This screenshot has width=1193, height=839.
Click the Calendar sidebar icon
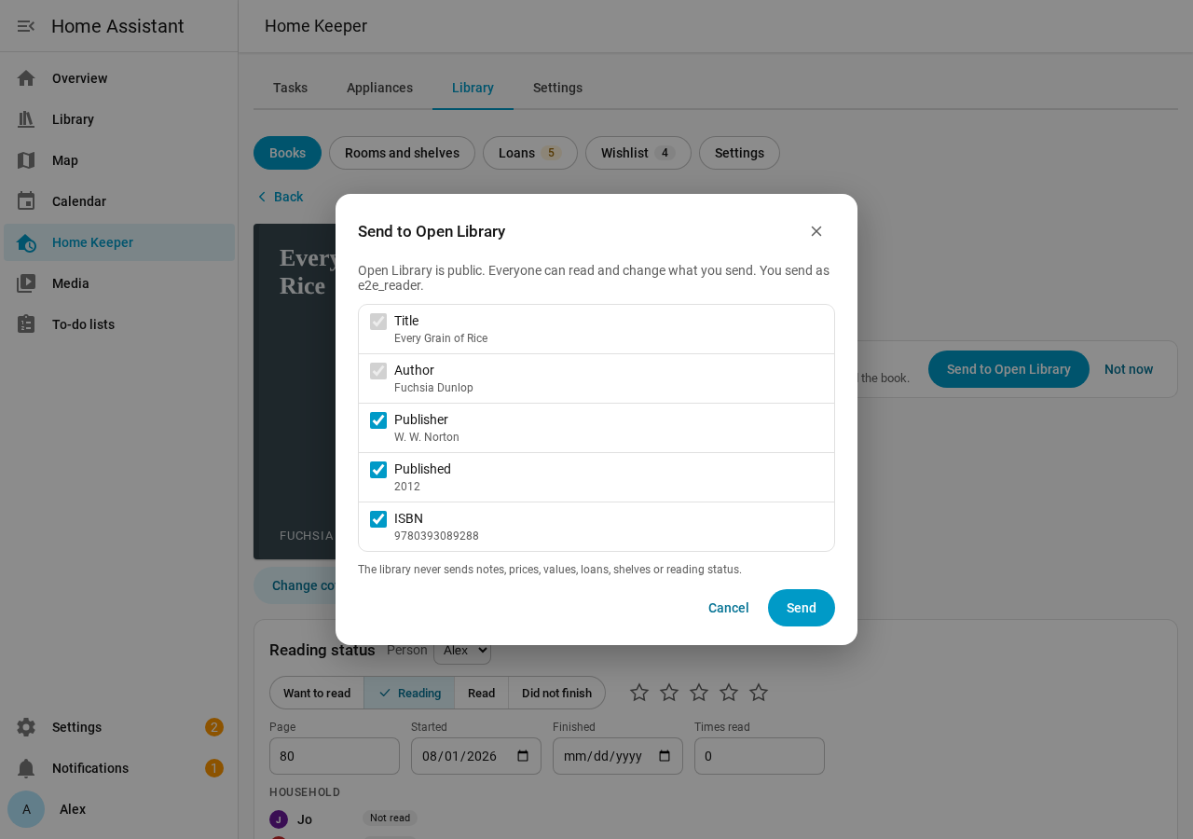pos(26,201)
